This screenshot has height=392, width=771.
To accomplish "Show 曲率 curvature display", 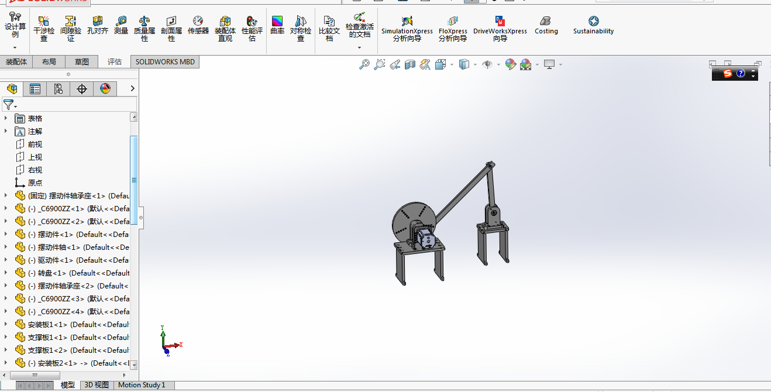I will click(277, 26).
